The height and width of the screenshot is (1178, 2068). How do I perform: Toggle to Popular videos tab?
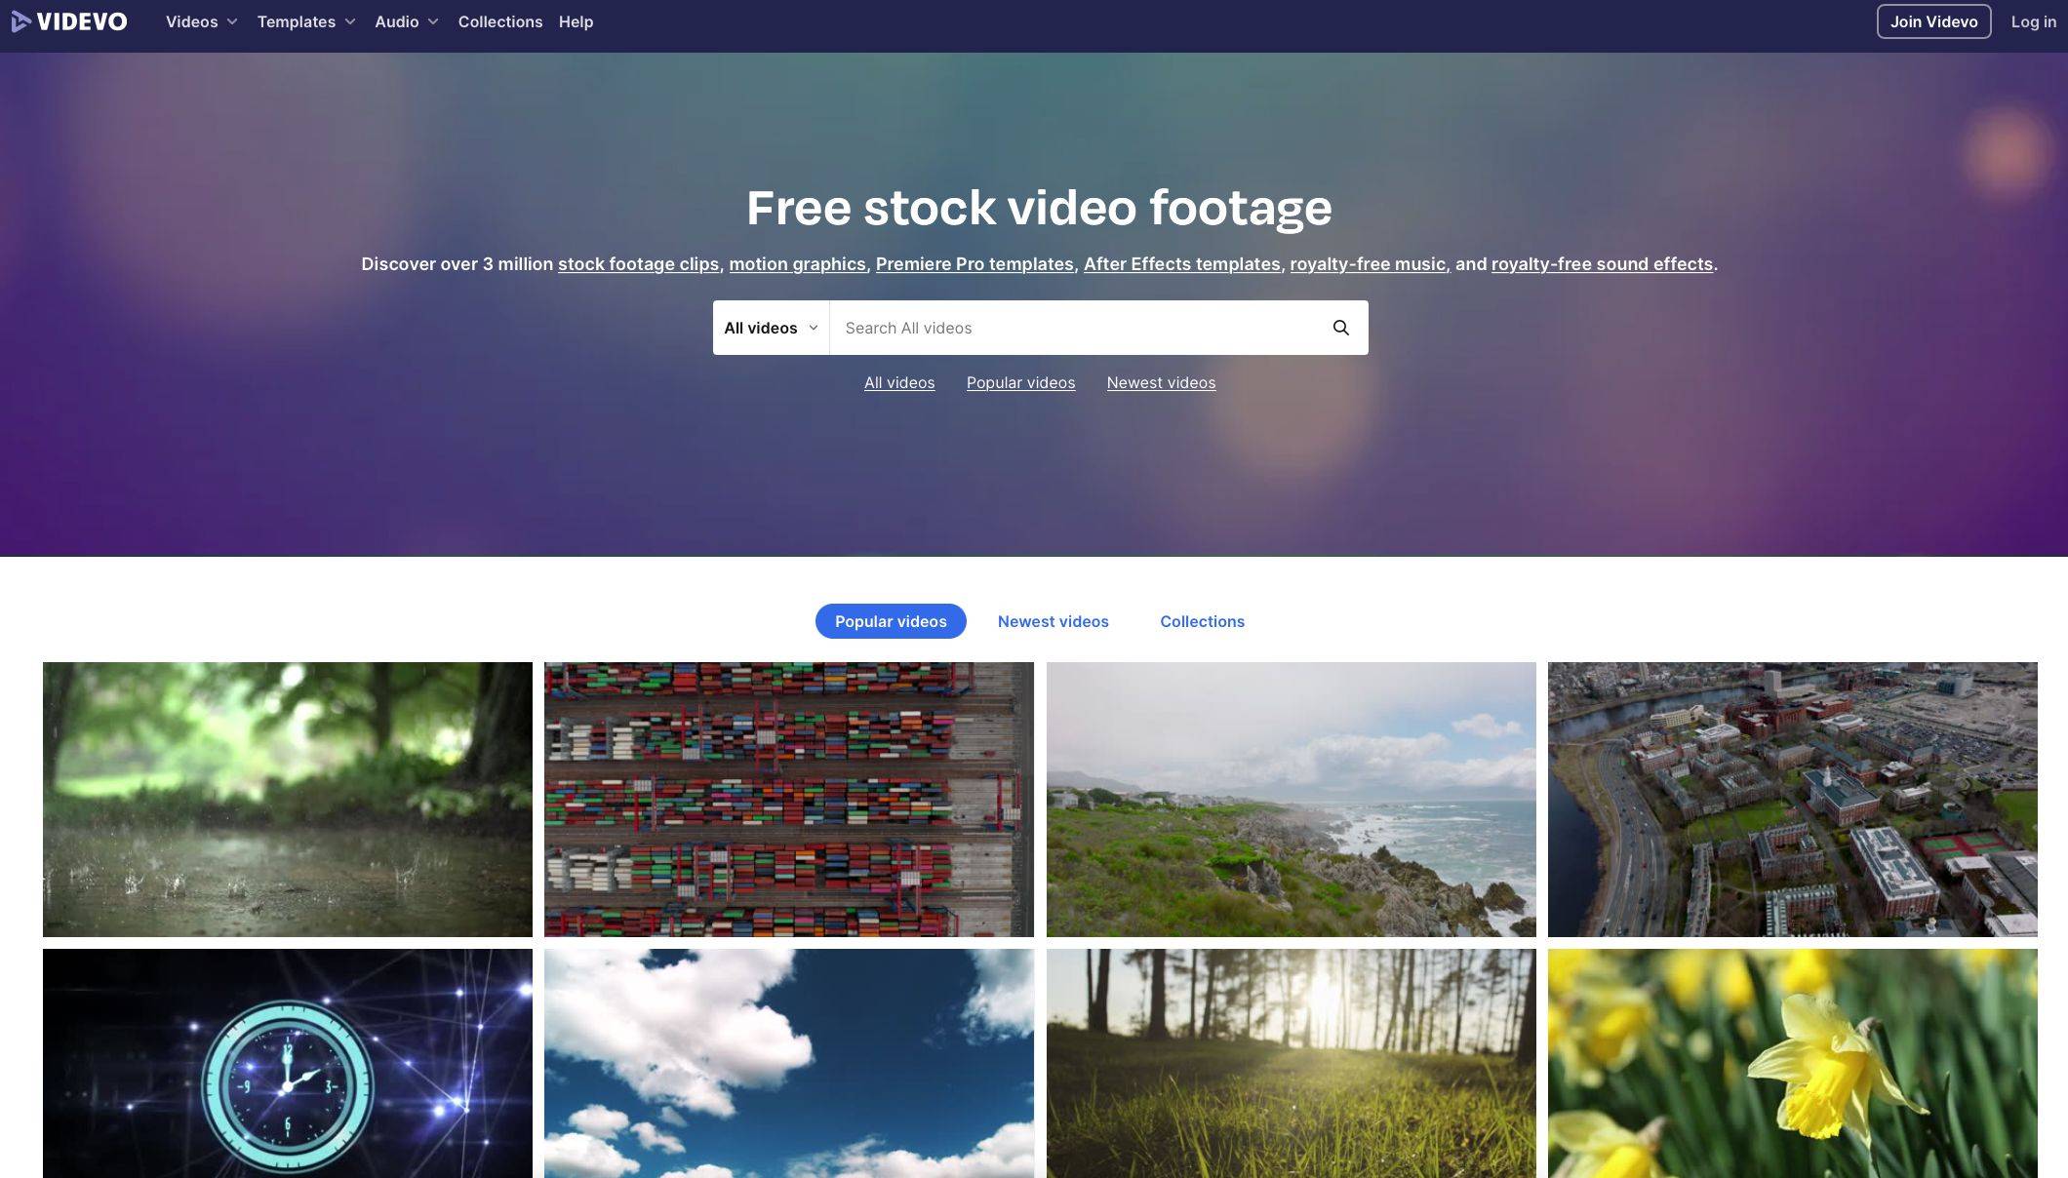889,620
